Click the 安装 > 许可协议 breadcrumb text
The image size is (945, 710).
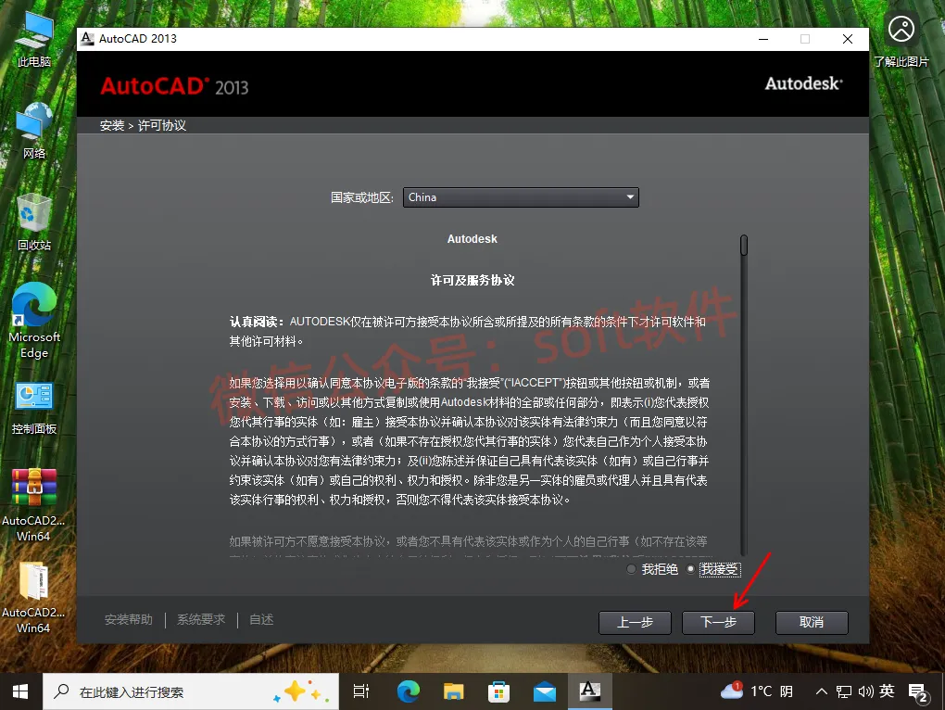pos(143,125)
